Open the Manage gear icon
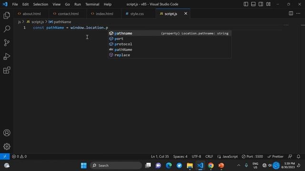 [7, 146]
